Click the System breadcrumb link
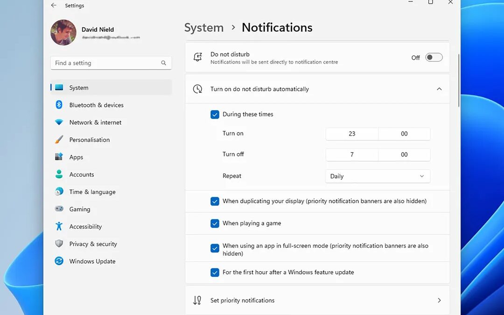Screen dimensions: 504x315 tap(204, 28)
